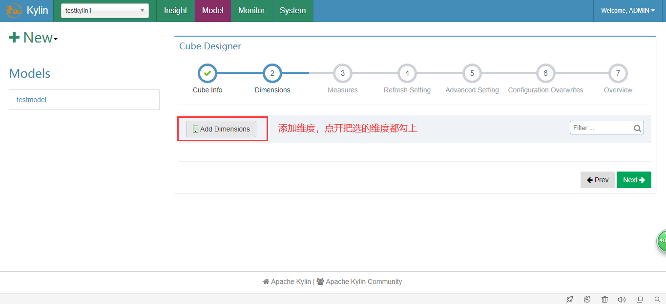Click the rocket icon in status bar
This screenshot has height=304, width=666.
569,299
